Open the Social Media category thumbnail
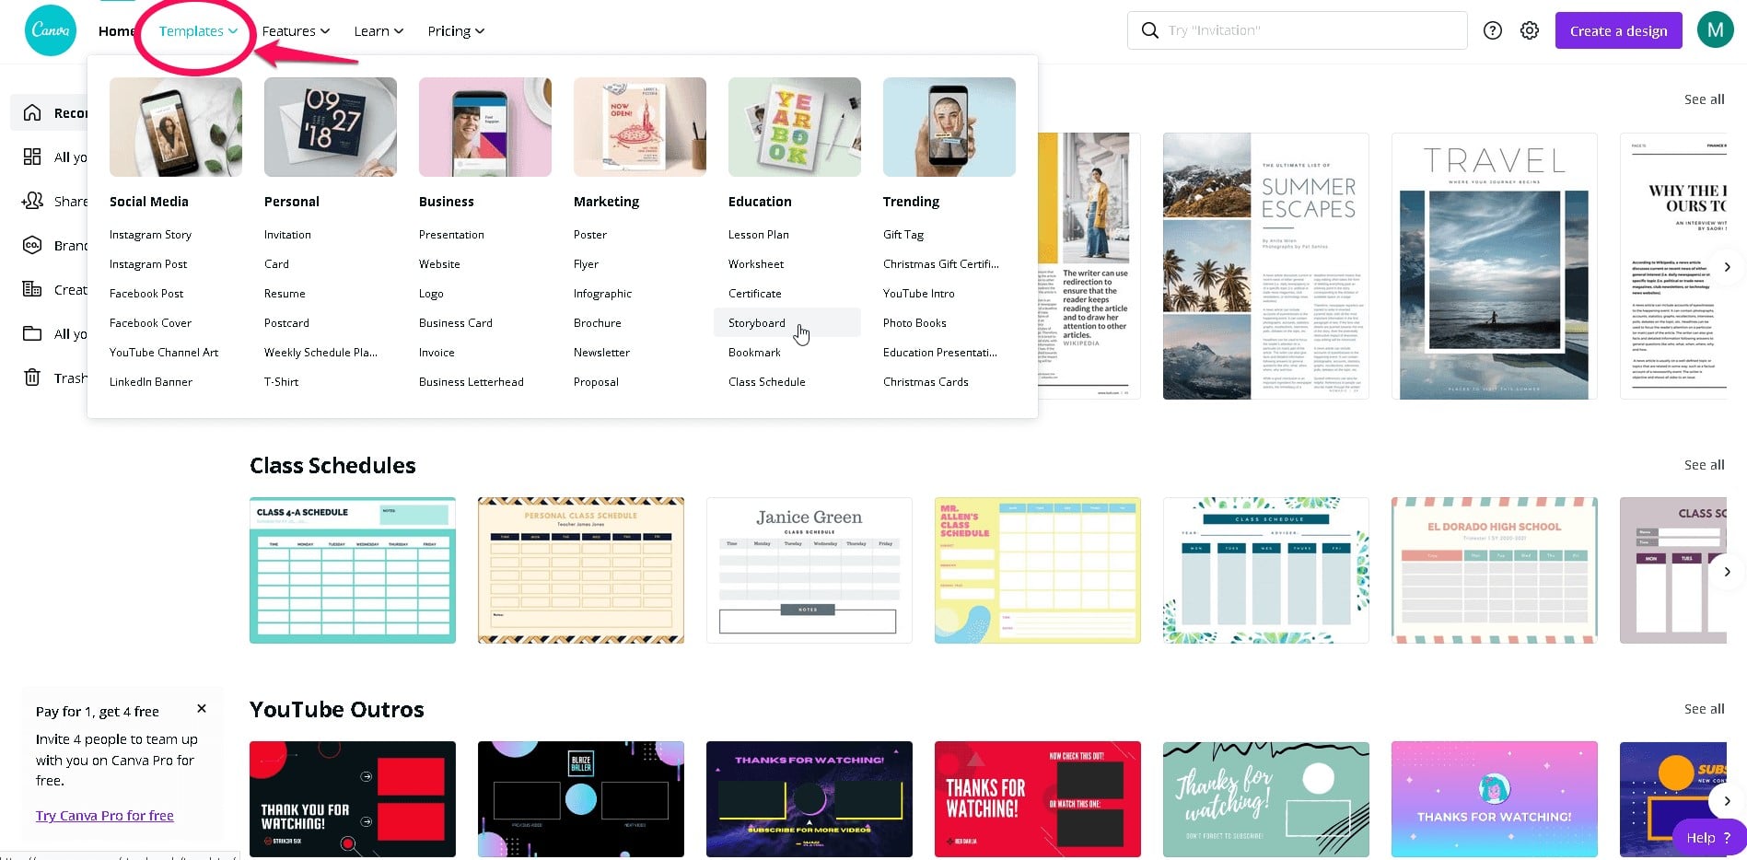1747x860 pixels. (176, 127)
